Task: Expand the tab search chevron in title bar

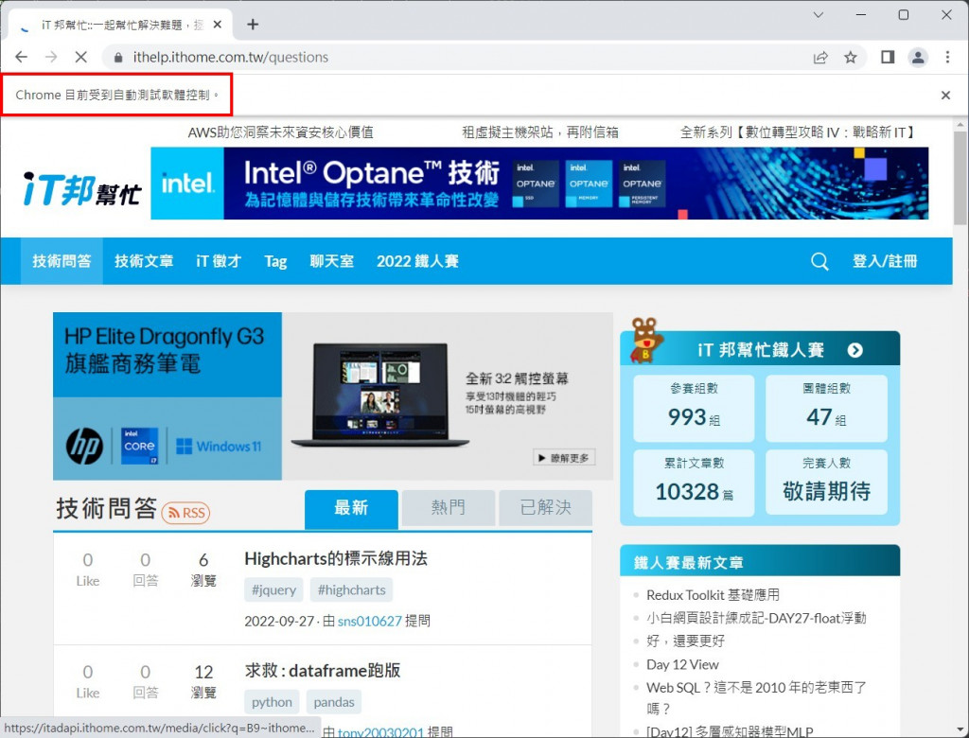Action: pos(819,15)
